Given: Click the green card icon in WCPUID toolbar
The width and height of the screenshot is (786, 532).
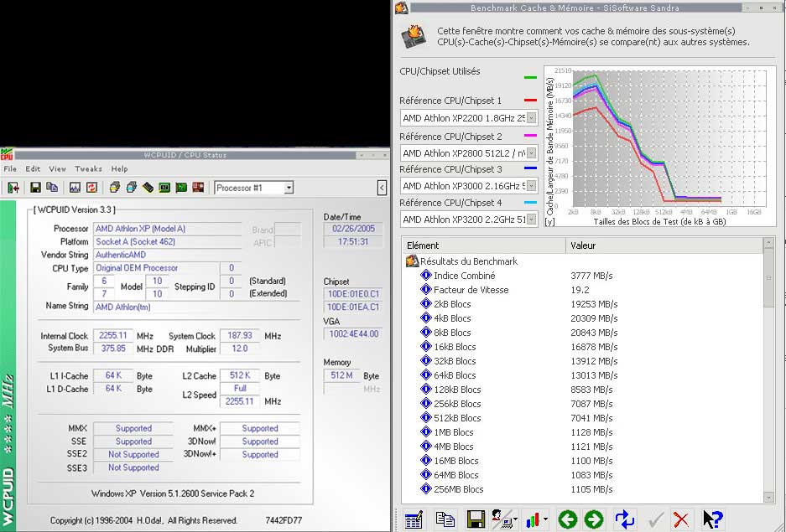Looking at the screenshot, I should pyautogui.click(x=181, y=188).
